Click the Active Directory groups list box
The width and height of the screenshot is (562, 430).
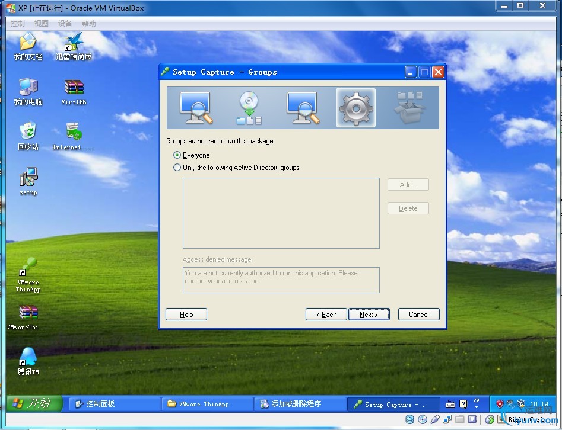(281, 213)
